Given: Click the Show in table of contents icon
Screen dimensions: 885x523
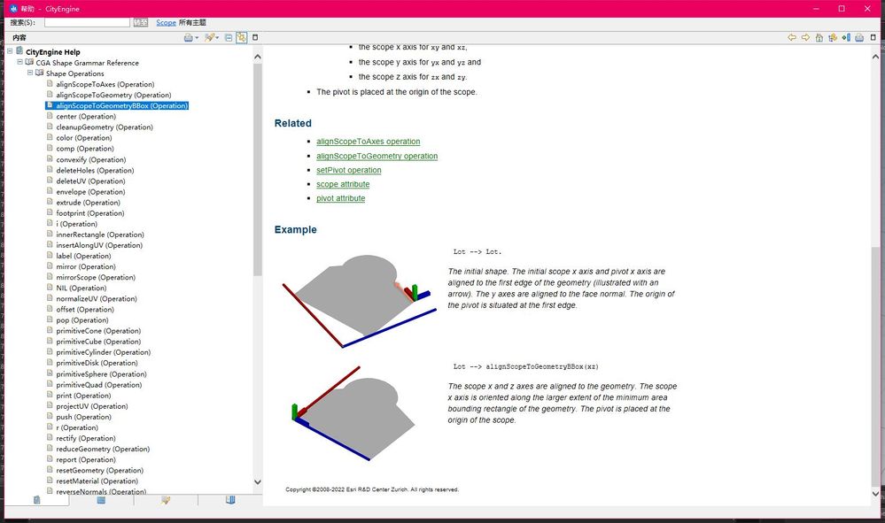Looking at the screenshot, I should tap(833, 37).
